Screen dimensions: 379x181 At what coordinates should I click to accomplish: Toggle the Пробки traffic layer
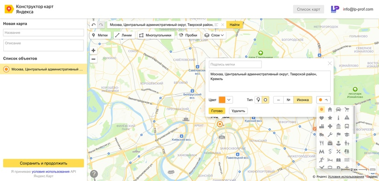click(x=188, y=35)
